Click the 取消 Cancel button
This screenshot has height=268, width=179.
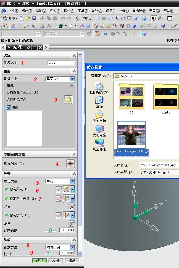point(72,260)
